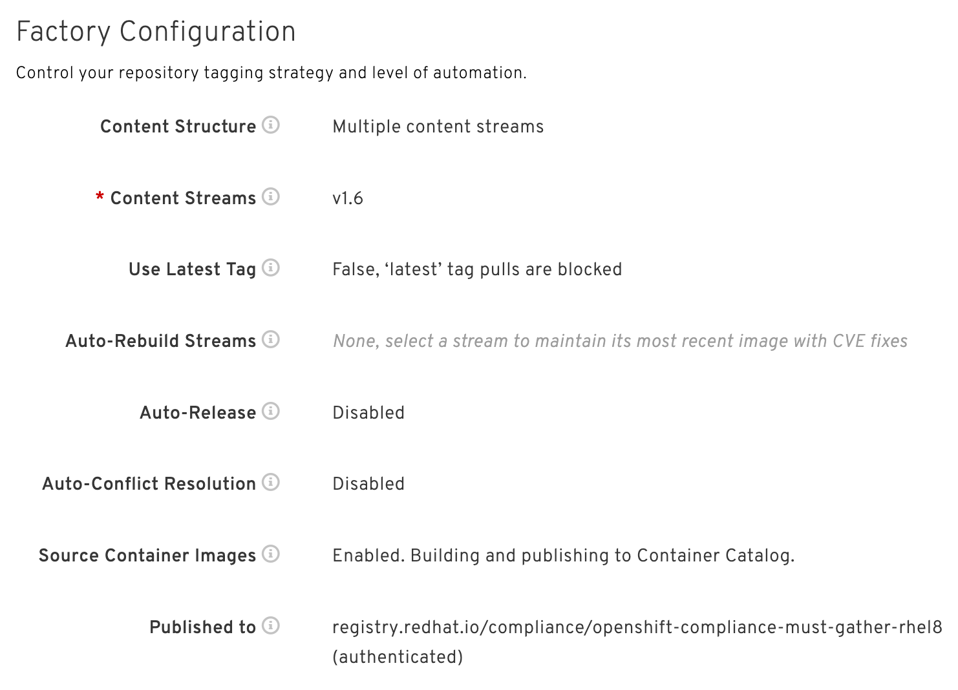Screen dimensions: 958x690
Task: Open the Auto-Conflict Resolution info icon
Action: tap(271, 482)
